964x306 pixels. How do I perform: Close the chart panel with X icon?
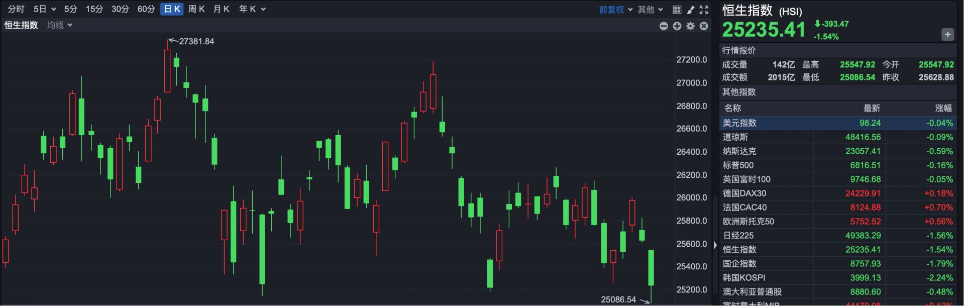[704, 26]
